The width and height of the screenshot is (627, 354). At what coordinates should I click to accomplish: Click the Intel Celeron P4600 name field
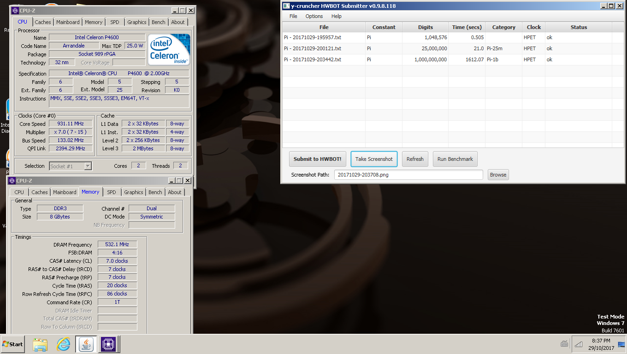point(97,37)
